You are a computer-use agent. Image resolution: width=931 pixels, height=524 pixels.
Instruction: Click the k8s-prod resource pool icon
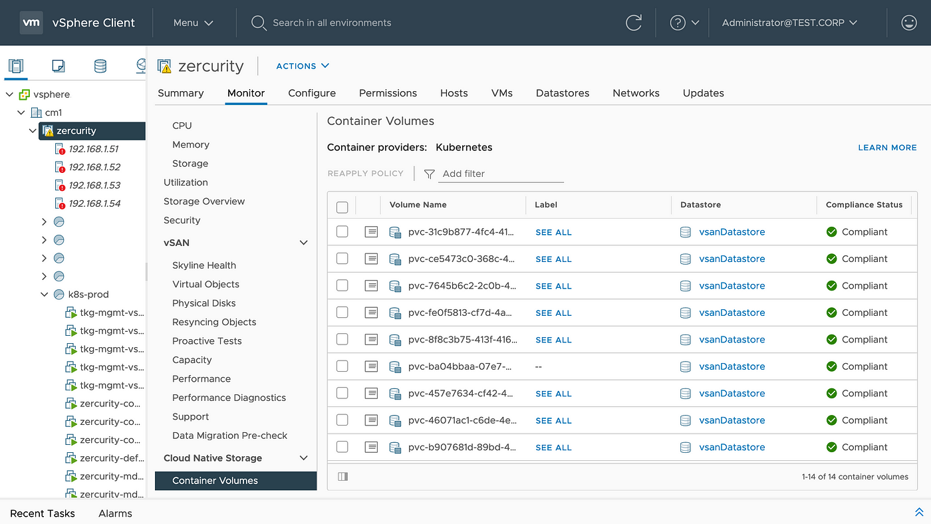pos(59,295)
